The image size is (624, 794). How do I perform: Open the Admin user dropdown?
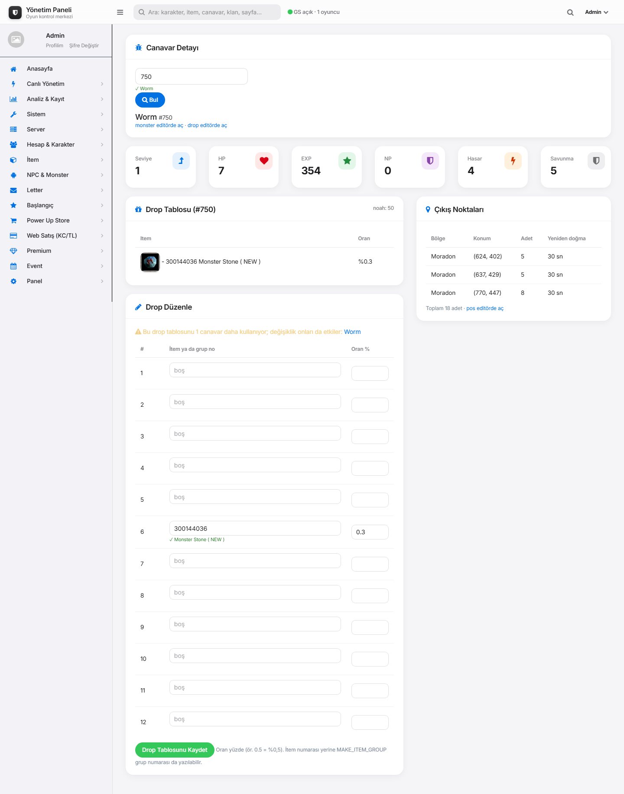coord(597,12)
